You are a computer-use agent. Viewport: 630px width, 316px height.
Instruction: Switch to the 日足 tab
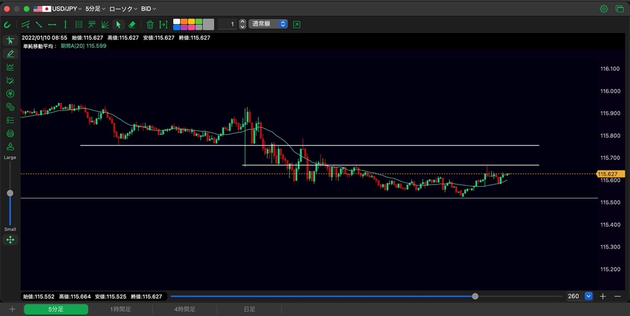pyautogui.click(x=249, y=309)
